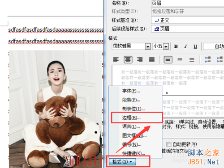
Task: Decrease paragraph spacing icon
Action: tap(220, 59)
